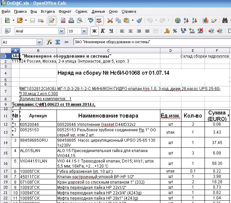
Task: Open the Вставка menu
Action: pyautogui.click(x=48, y=11)
